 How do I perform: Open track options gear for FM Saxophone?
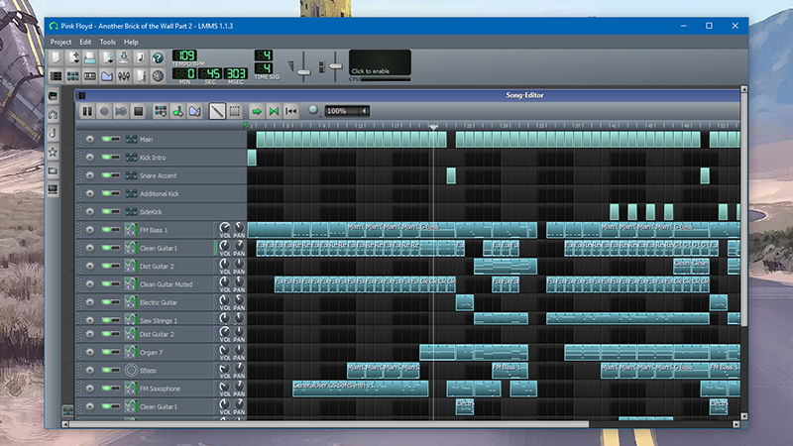(x=90, y=389)
